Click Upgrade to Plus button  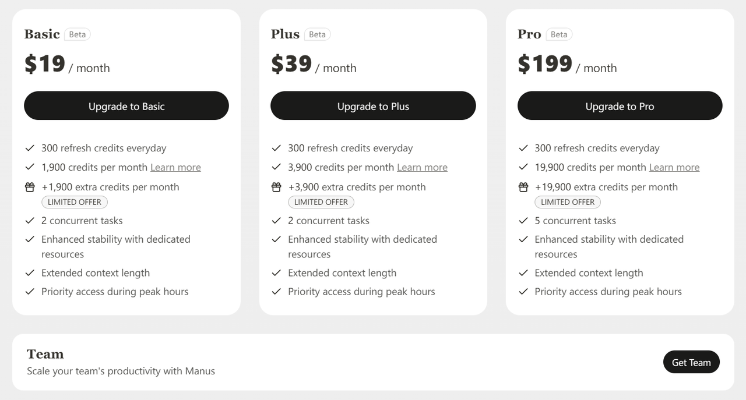click(x=373, y=106)
